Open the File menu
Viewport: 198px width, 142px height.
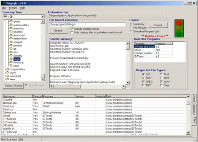click(x=4, y=8)
